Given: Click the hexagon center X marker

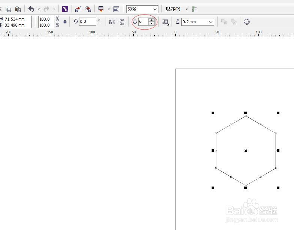Looking at the screenshot, I should [246, 151].
